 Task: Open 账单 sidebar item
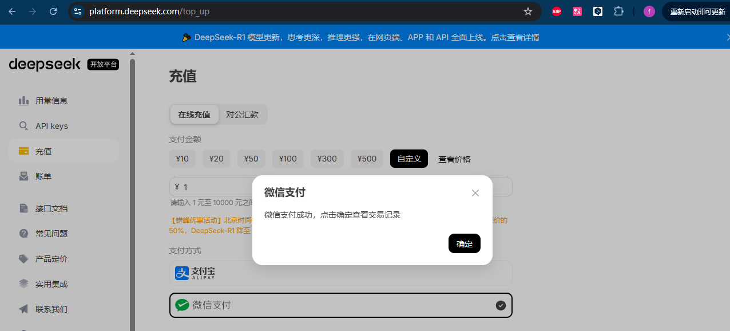(x=64, y=176)
